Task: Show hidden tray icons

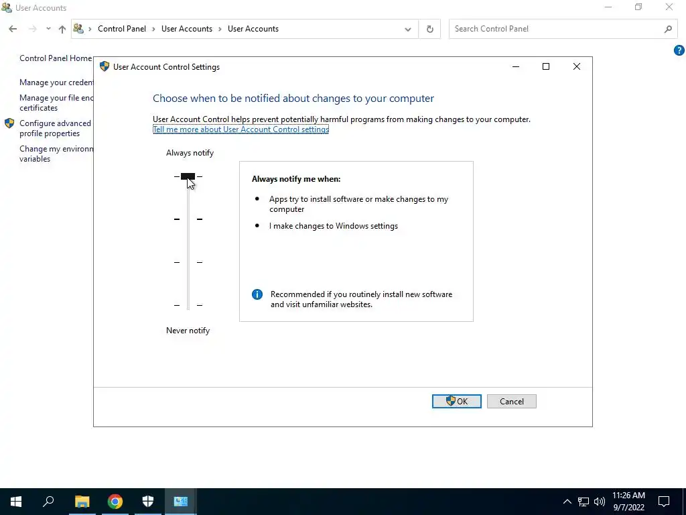Action: click(567, 502)
